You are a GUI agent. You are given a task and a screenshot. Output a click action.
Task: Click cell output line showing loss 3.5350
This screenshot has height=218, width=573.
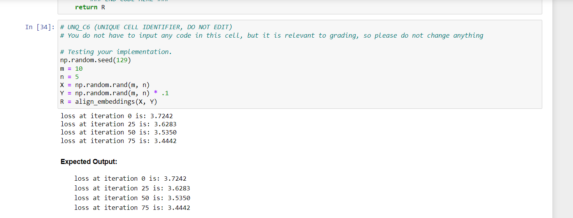[x=119, y=132]
